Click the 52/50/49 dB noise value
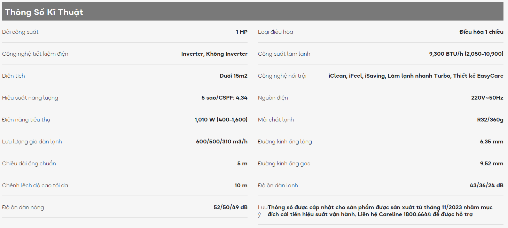The height and width of the screenshot is (228, 508). [x=230, y=207]
